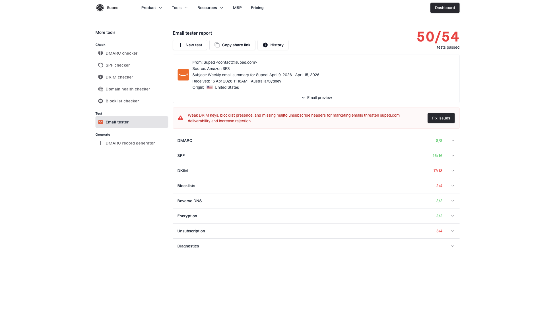The width and height of the screenshot is (555, 318).
Task: Go to the Pricing page
Action: (x=257, y=8)
